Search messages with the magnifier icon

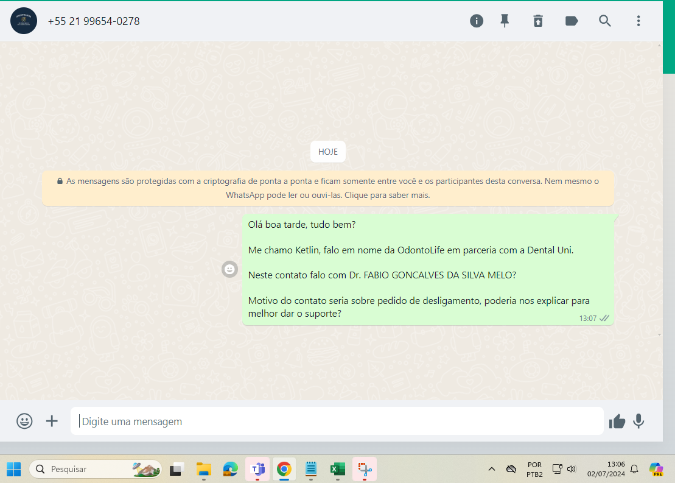[x=605, y=21]
